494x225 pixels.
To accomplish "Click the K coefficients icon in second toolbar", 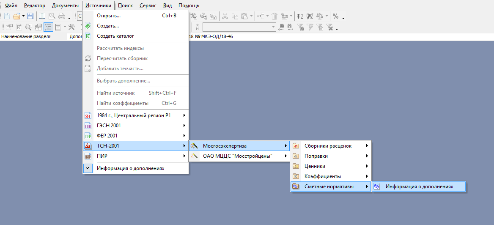I will point(19,27).
